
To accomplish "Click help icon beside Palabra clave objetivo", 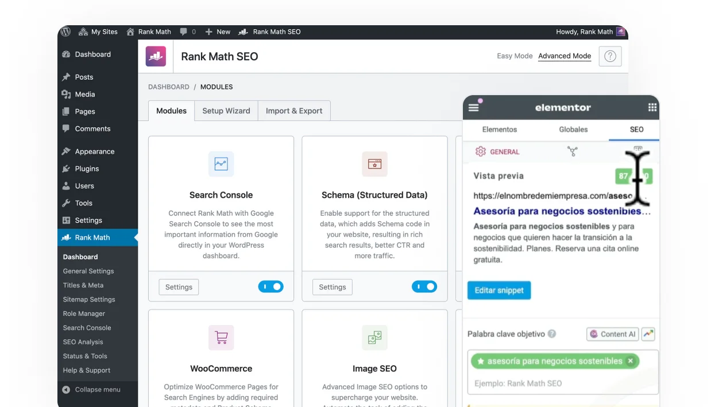I will click(552, 334).
